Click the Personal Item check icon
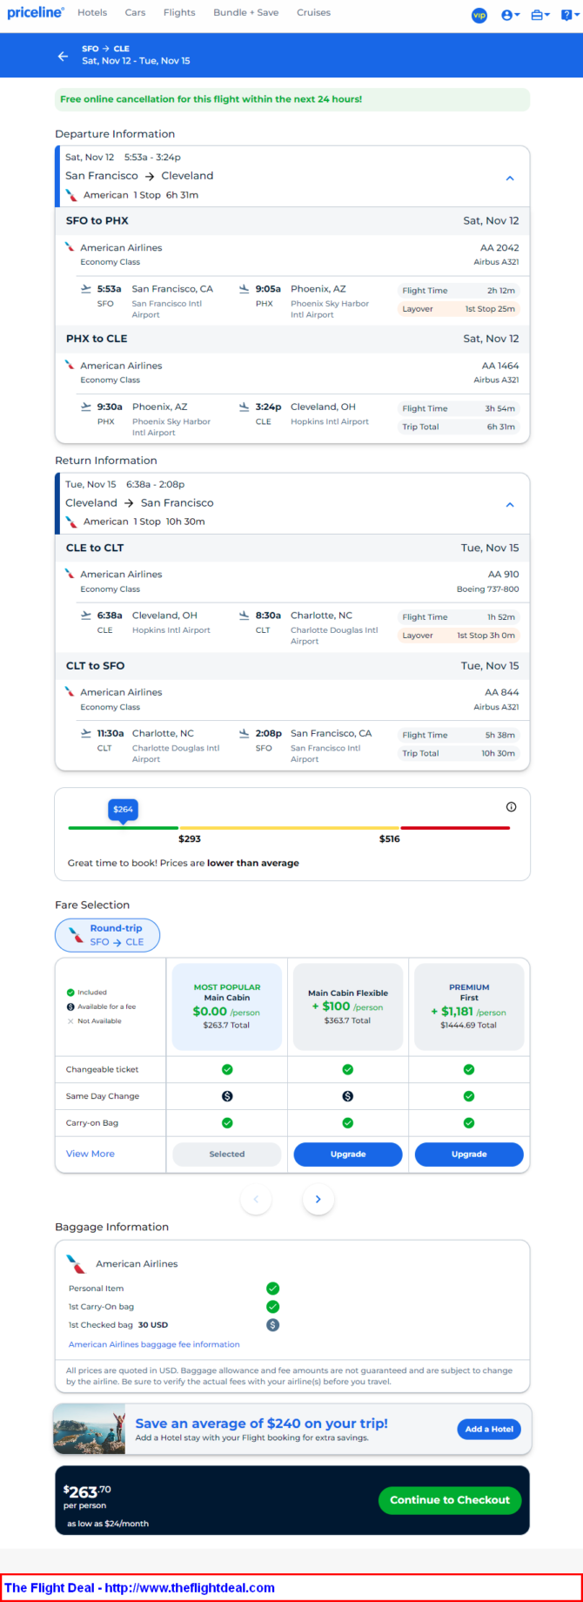583x1602 pixels. 272,1289
